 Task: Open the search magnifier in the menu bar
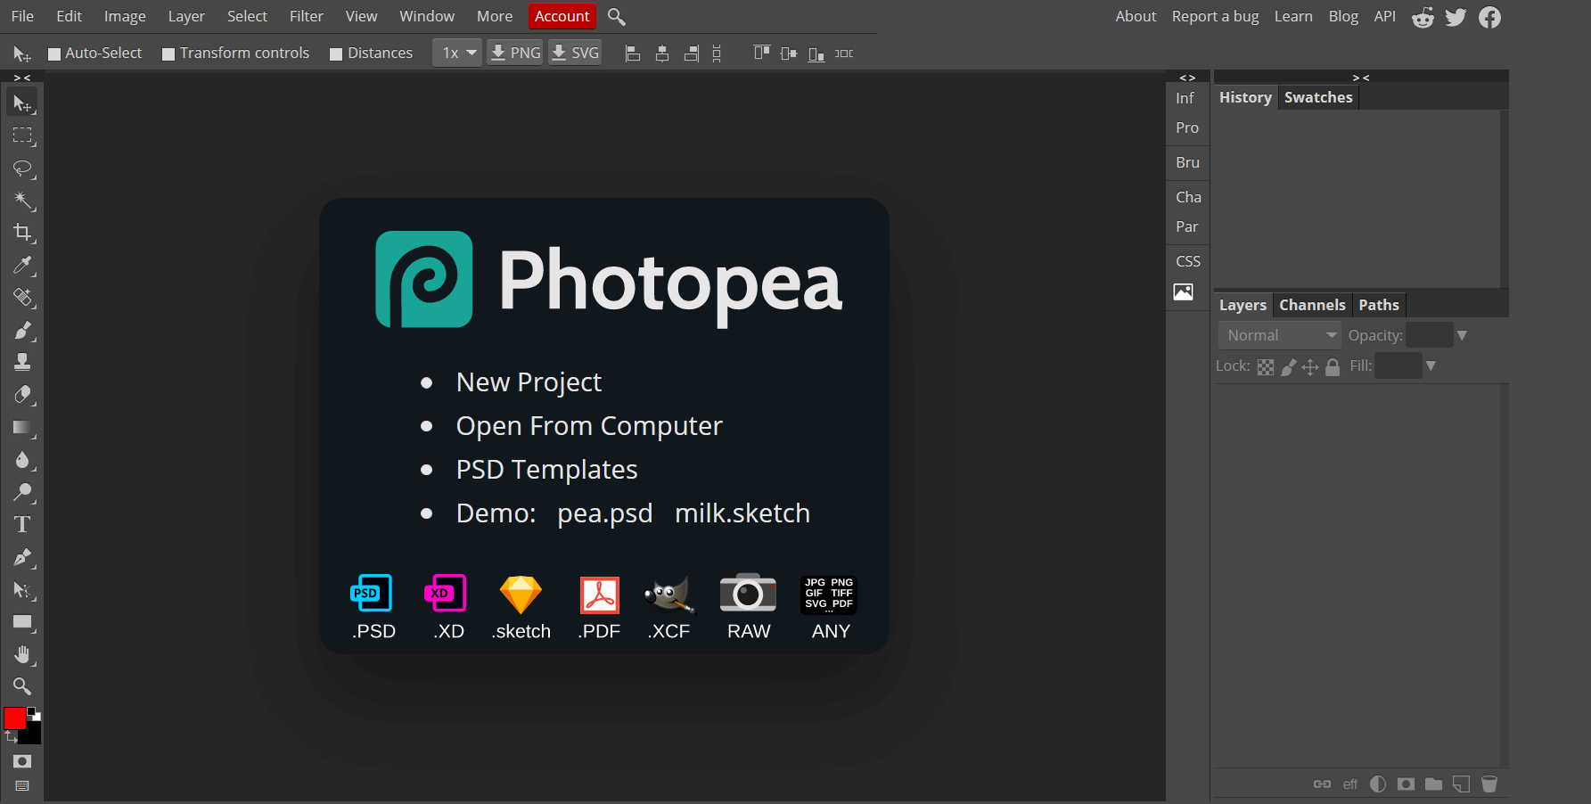(616, 16)
